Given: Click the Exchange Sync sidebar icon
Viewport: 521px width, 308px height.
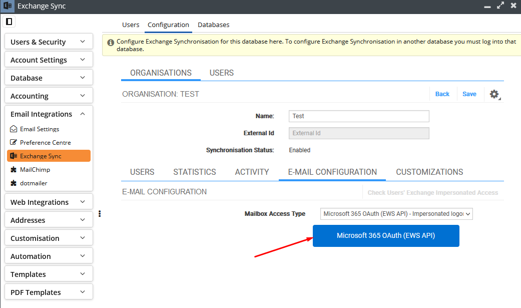Looking at the screenshot, I should pyautogui.click(x=14, y=156).
